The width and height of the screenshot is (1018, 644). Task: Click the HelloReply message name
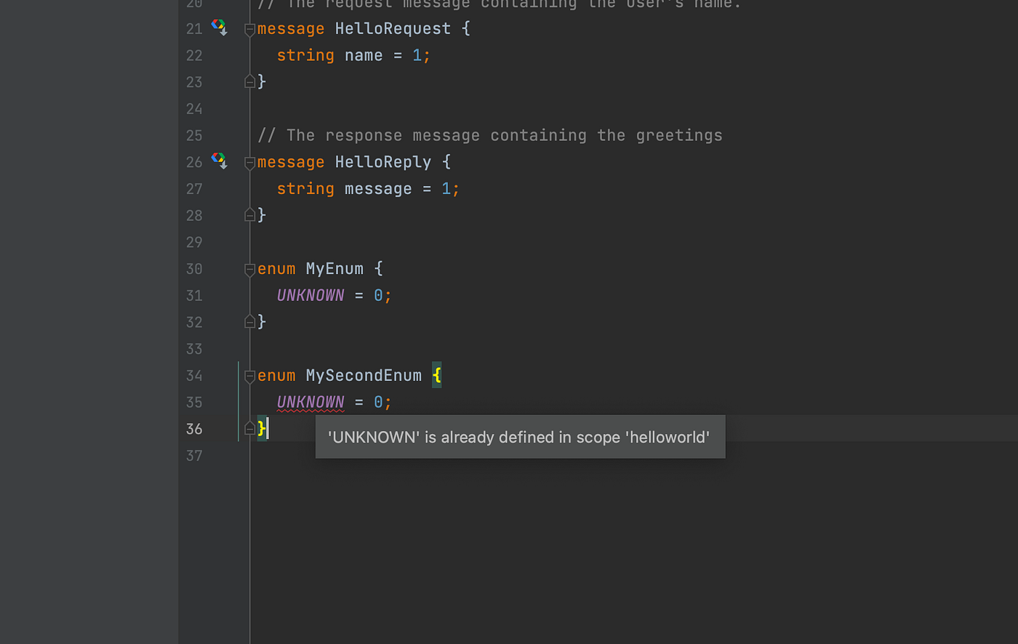click(x=383, y=162)
